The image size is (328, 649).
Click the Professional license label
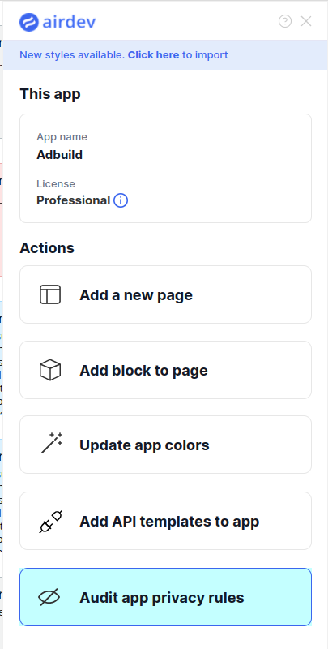74,200
